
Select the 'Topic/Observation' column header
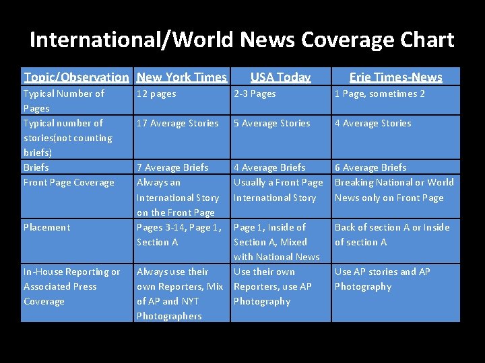pyautogui.click(x=77, y=77)
